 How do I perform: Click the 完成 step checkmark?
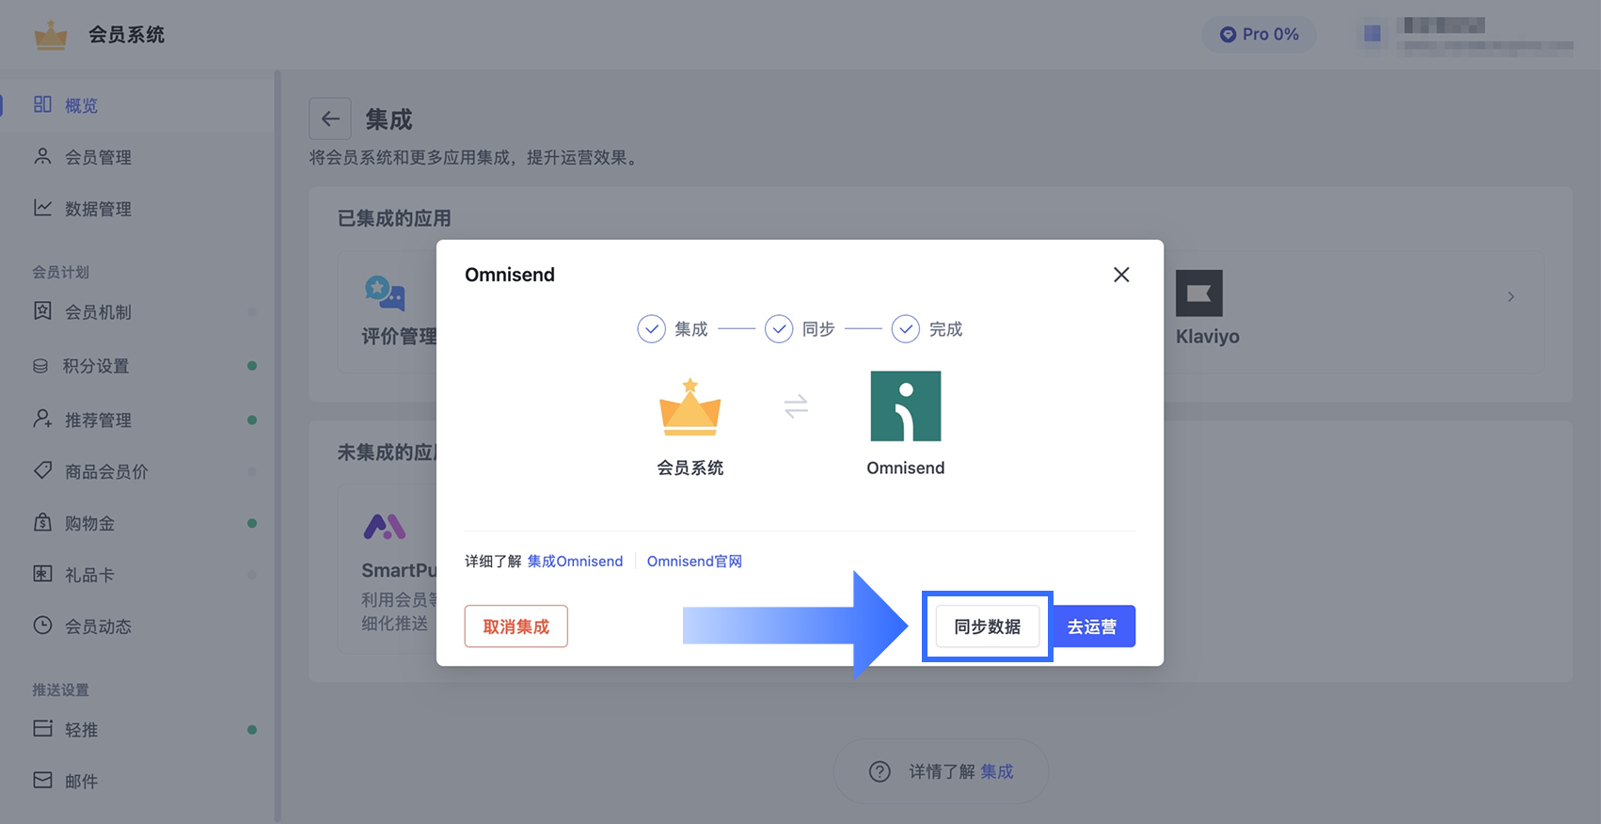[x=905, y=329]
